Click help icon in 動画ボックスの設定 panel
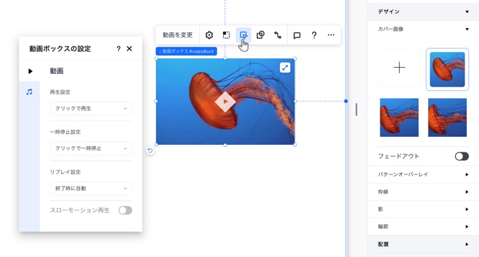This screenshot has width=479, height=257. point(118,49)
